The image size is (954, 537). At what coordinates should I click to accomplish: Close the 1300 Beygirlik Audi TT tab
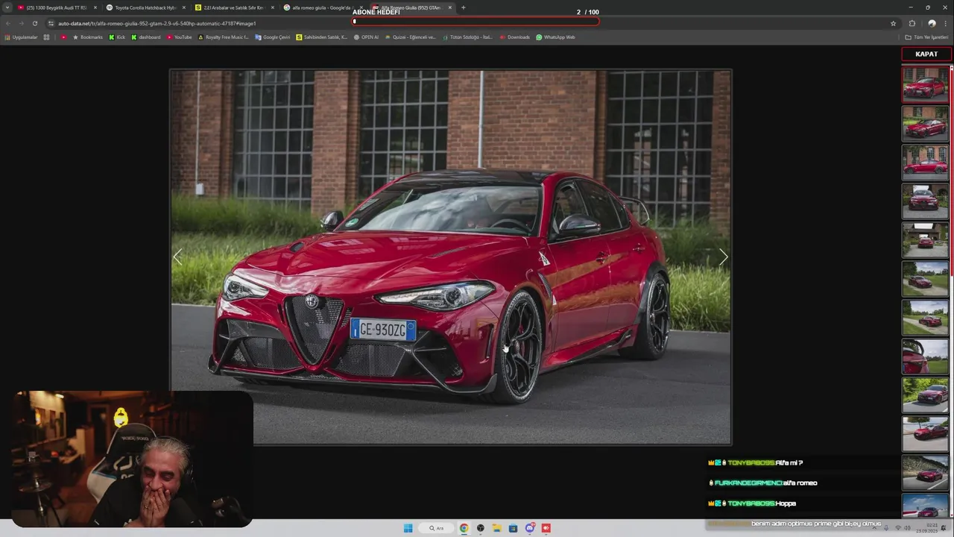click(95, 7)
